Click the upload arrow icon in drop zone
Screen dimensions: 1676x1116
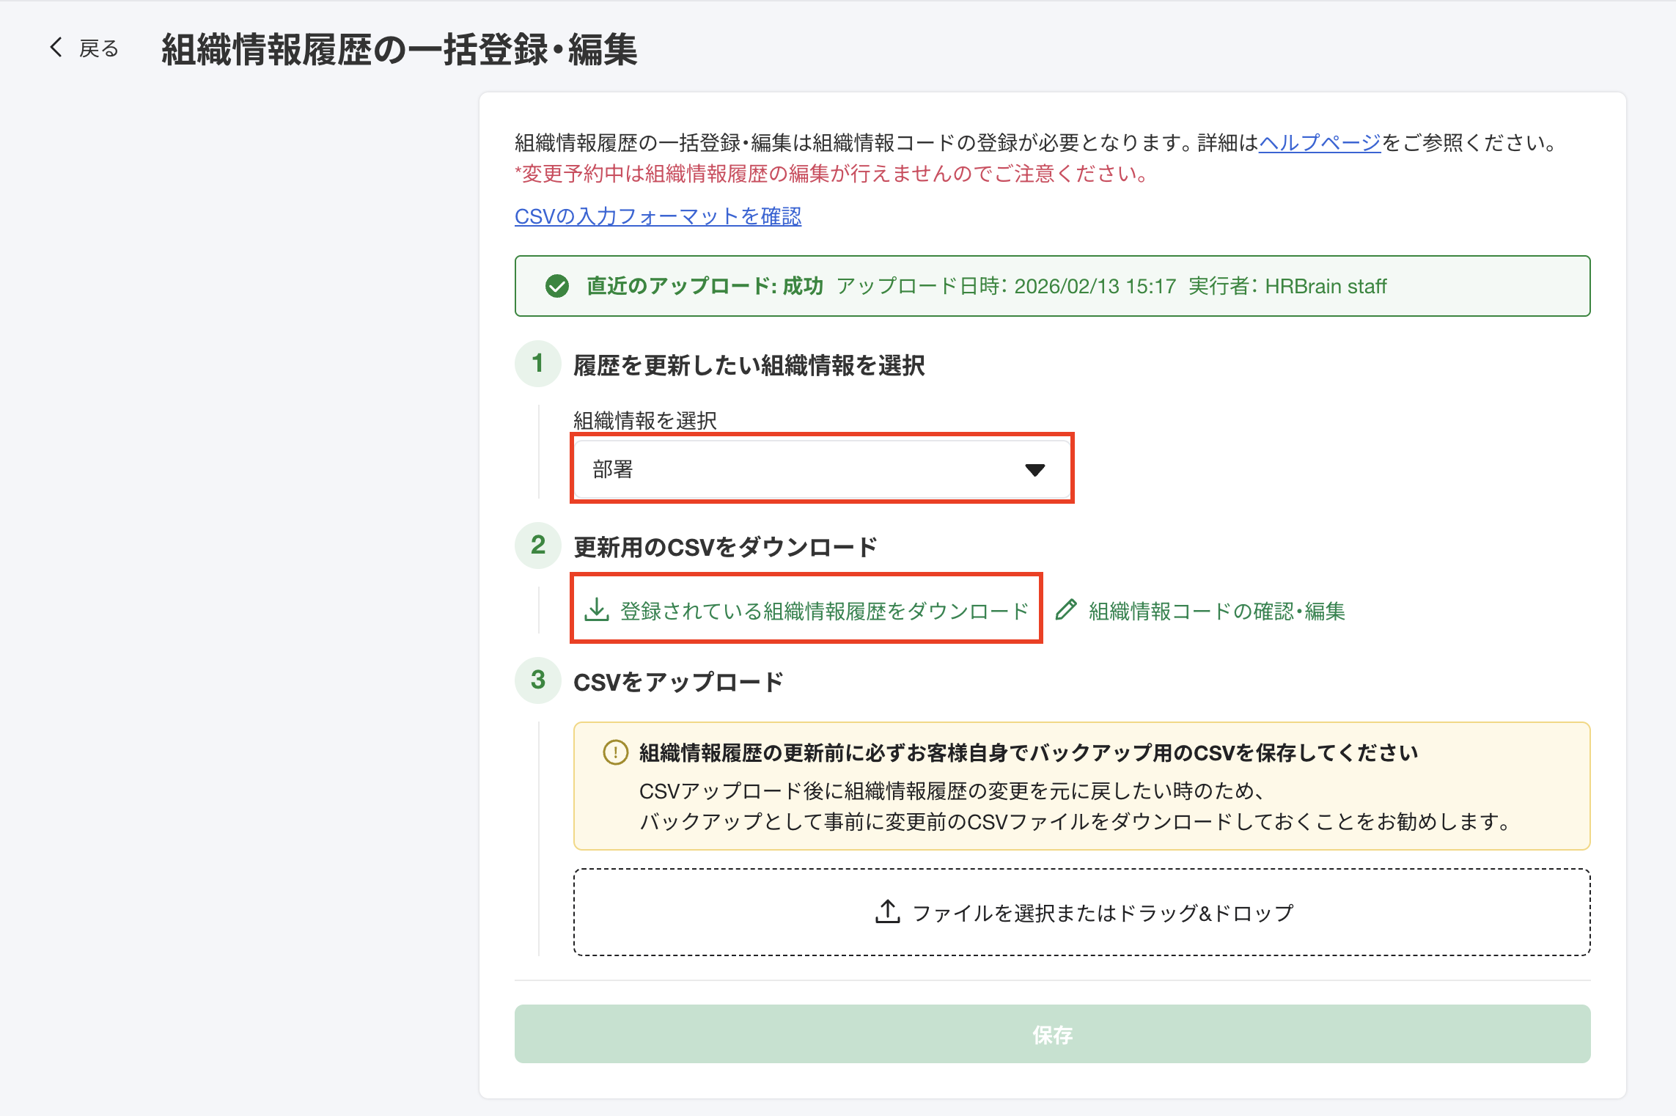click(x=887, y=912)
